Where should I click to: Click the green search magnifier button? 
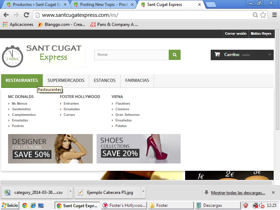click(x=175, y=55)
